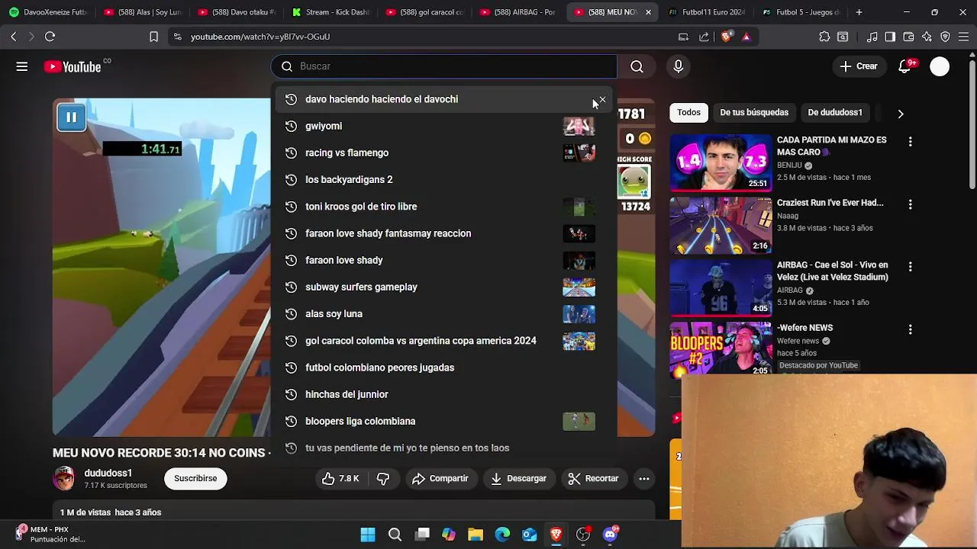
Task: Open Brave VPN shield icon
Action: [x=945, y=37]
